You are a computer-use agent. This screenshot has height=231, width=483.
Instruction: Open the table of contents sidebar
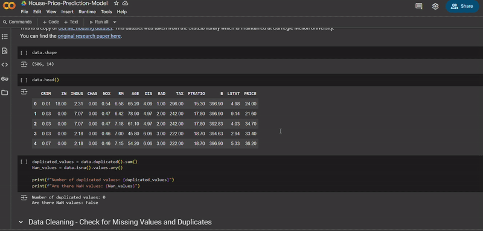[5, 37]
